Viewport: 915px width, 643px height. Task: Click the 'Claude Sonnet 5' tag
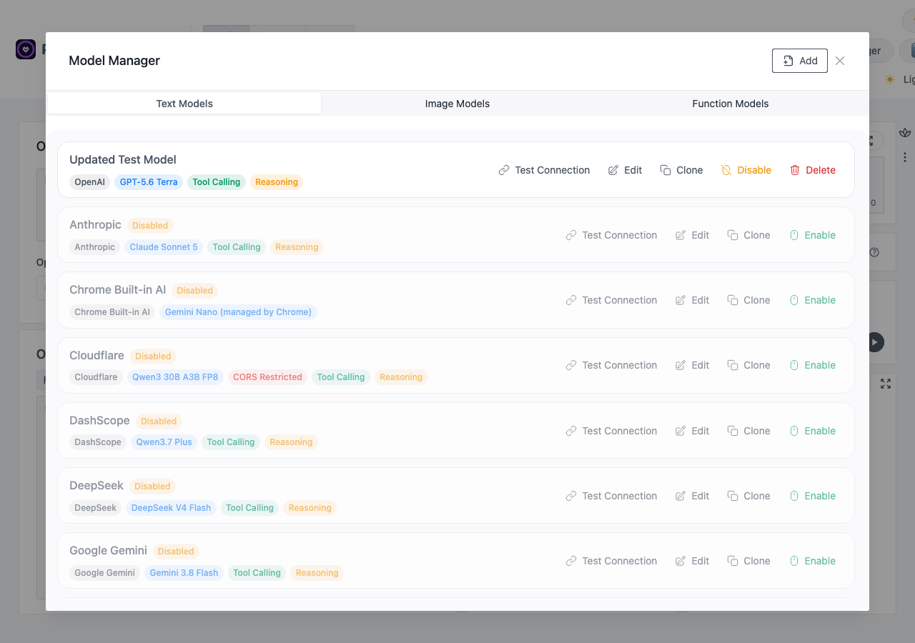click(x=164, y=247)
